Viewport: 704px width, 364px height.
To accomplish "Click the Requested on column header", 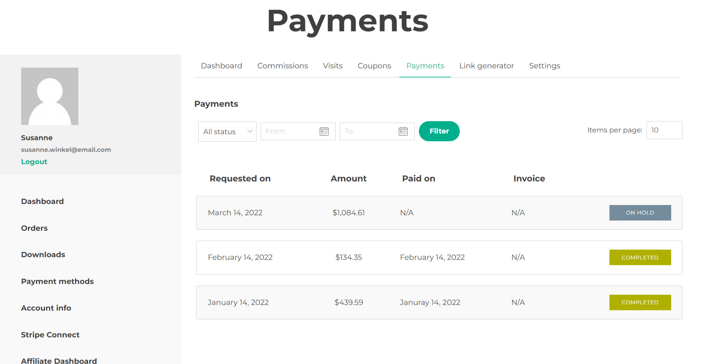I will (x=240, y=179).
